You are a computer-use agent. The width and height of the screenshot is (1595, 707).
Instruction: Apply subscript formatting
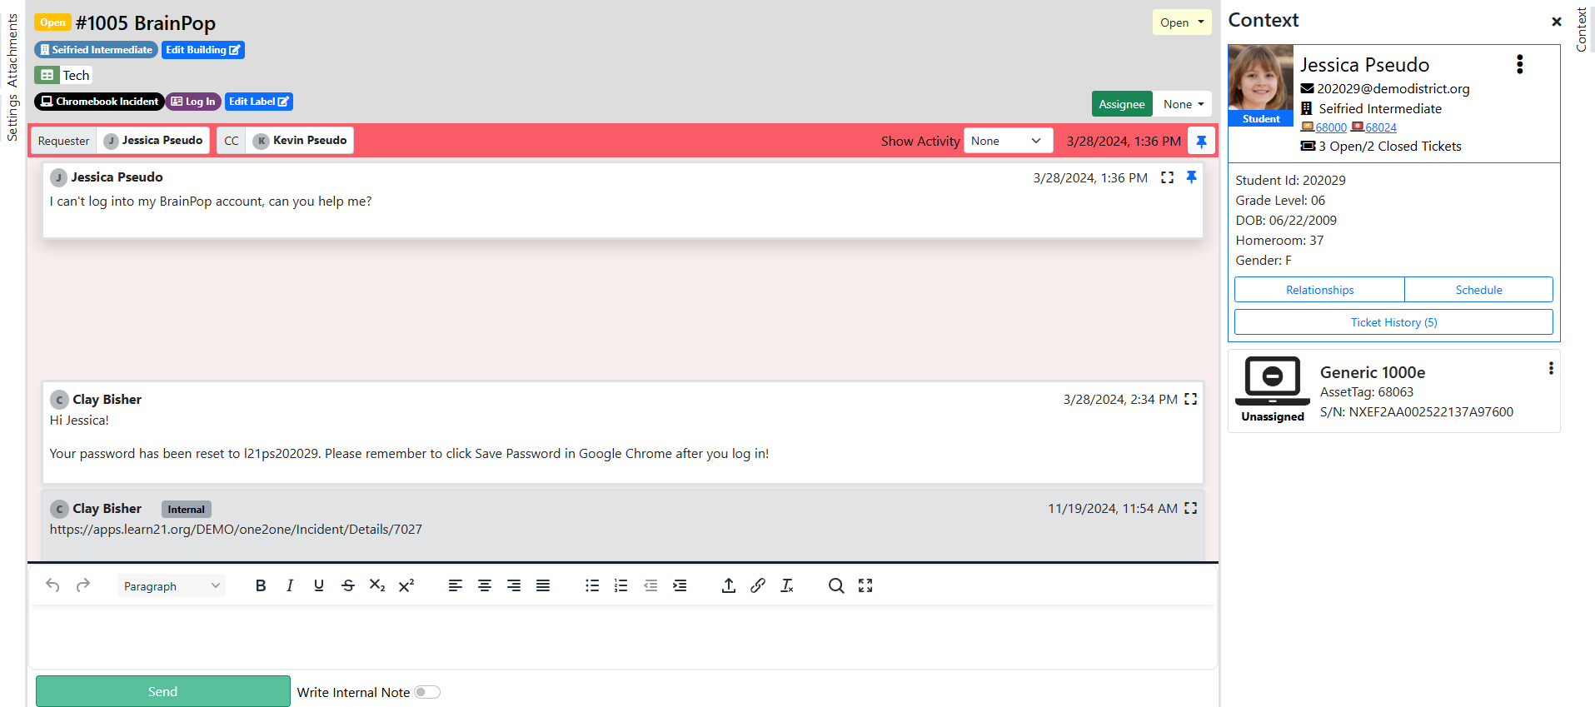[x=377, y=585]
